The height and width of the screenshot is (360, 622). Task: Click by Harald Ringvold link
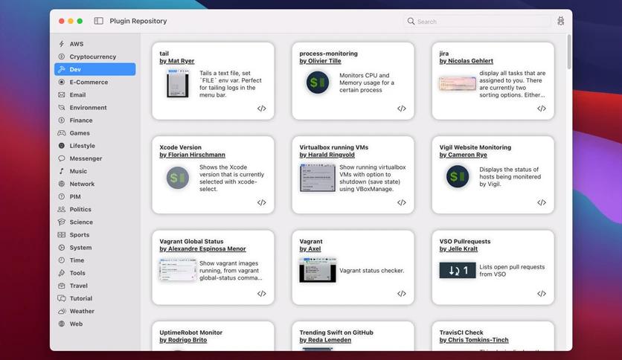click(327, 155)
